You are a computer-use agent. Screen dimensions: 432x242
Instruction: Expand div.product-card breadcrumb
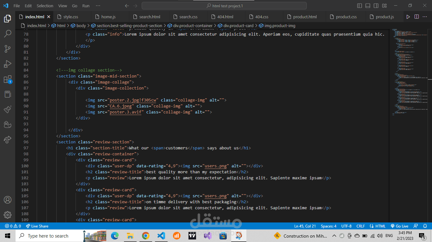236,26
